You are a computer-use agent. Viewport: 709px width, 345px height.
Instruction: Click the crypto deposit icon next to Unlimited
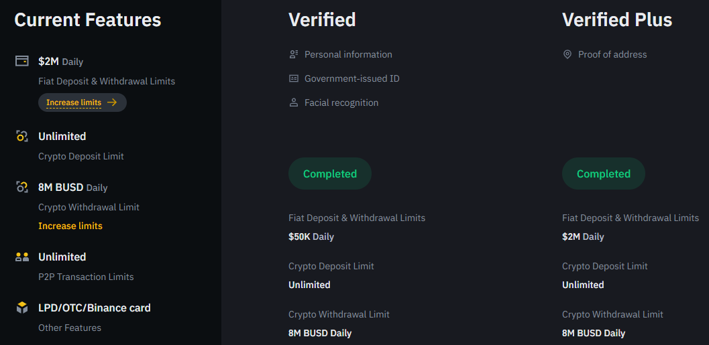21,136
